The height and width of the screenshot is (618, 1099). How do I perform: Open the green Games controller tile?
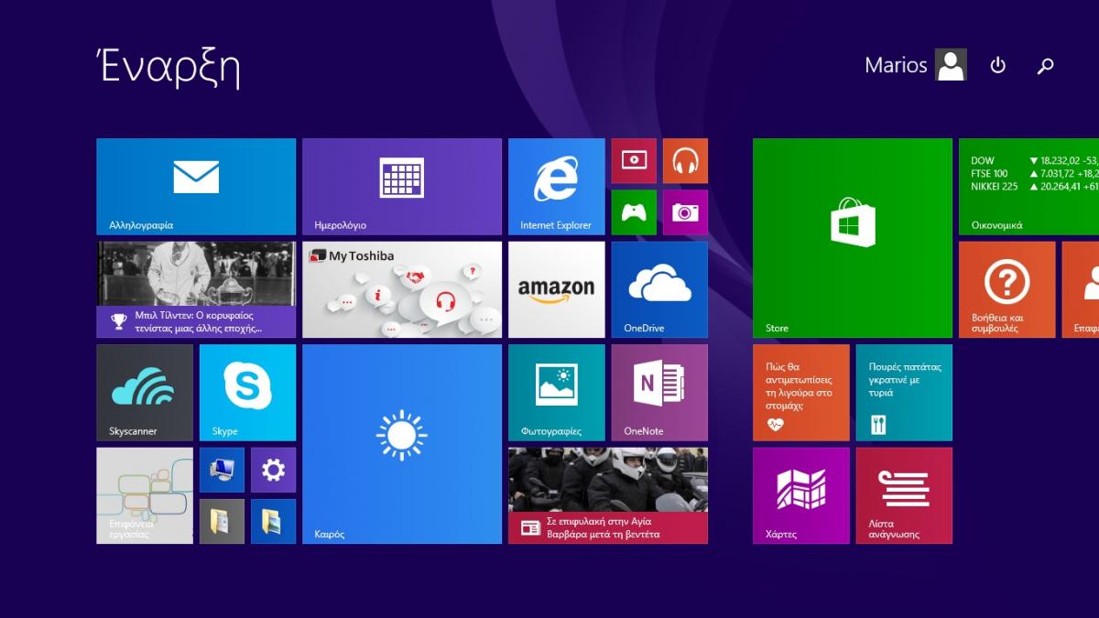tap(634, 212)
